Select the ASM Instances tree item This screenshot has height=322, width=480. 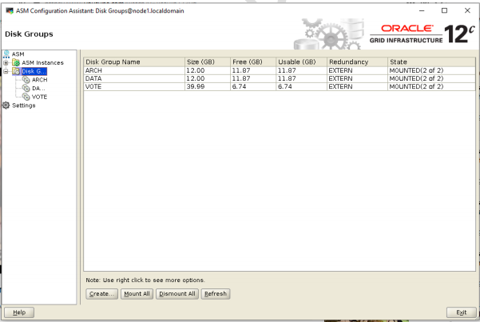pos(42,63)
